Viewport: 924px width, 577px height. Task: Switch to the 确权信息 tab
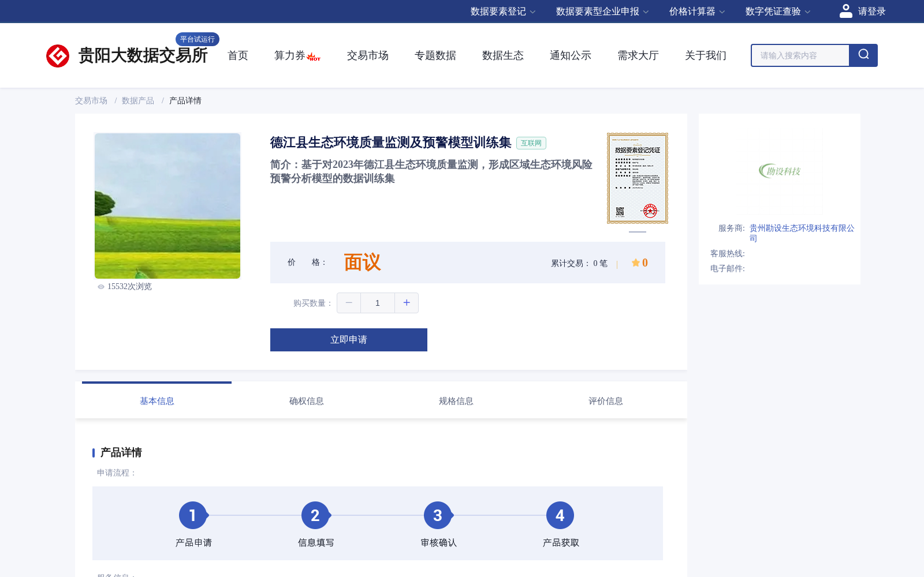pos(307,400)
